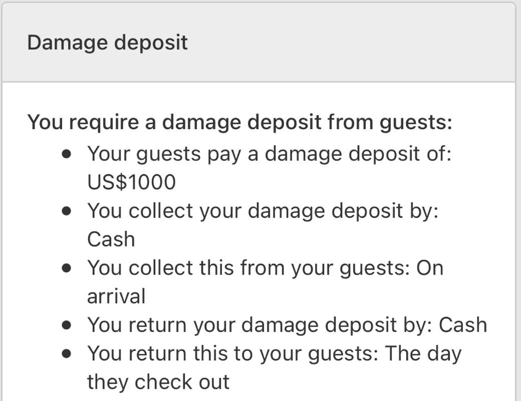Select the Cash value in the return method line

click(463, 325)
